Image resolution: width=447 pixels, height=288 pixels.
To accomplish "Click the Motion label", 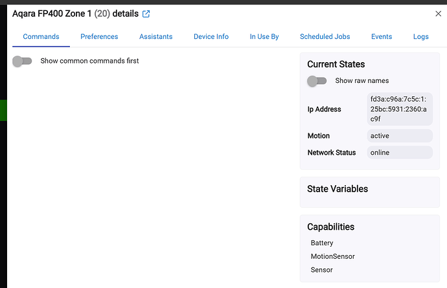I will 319,136.
